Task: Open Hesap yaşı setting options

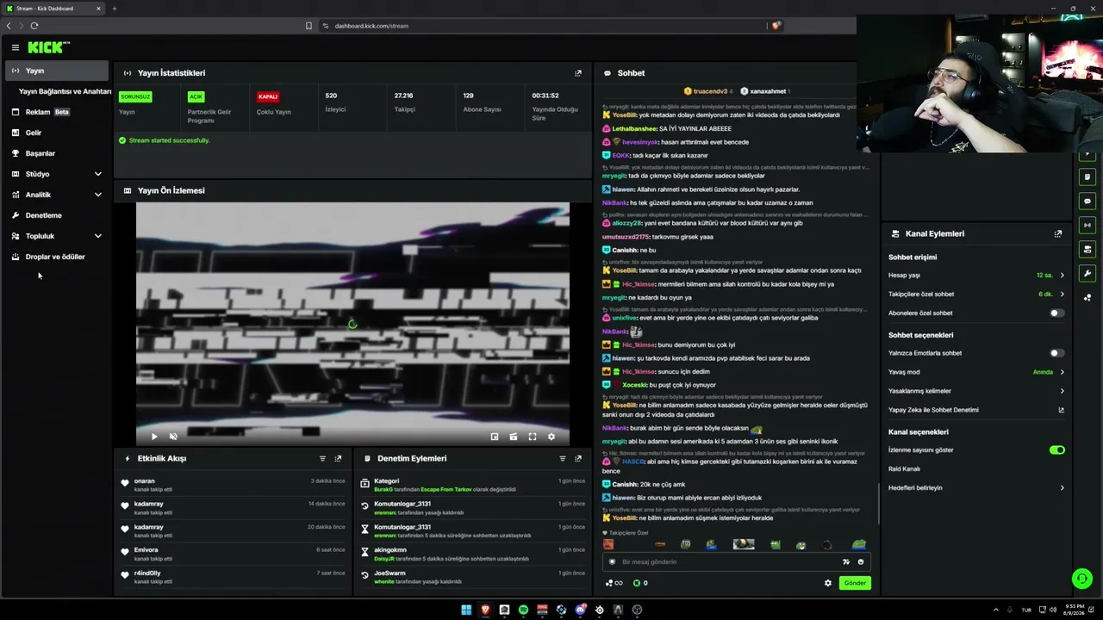Action: click(976, 276)
